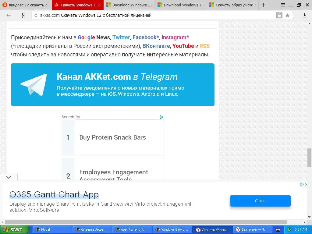The width and height of the screenshot is (312, 234).
Task: Click the ad info 'i' icon
Action: coord(302,184)
